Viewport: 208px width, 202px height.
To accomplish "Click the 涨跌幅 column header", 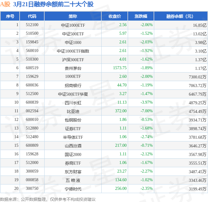I will [x=141, y=16].
